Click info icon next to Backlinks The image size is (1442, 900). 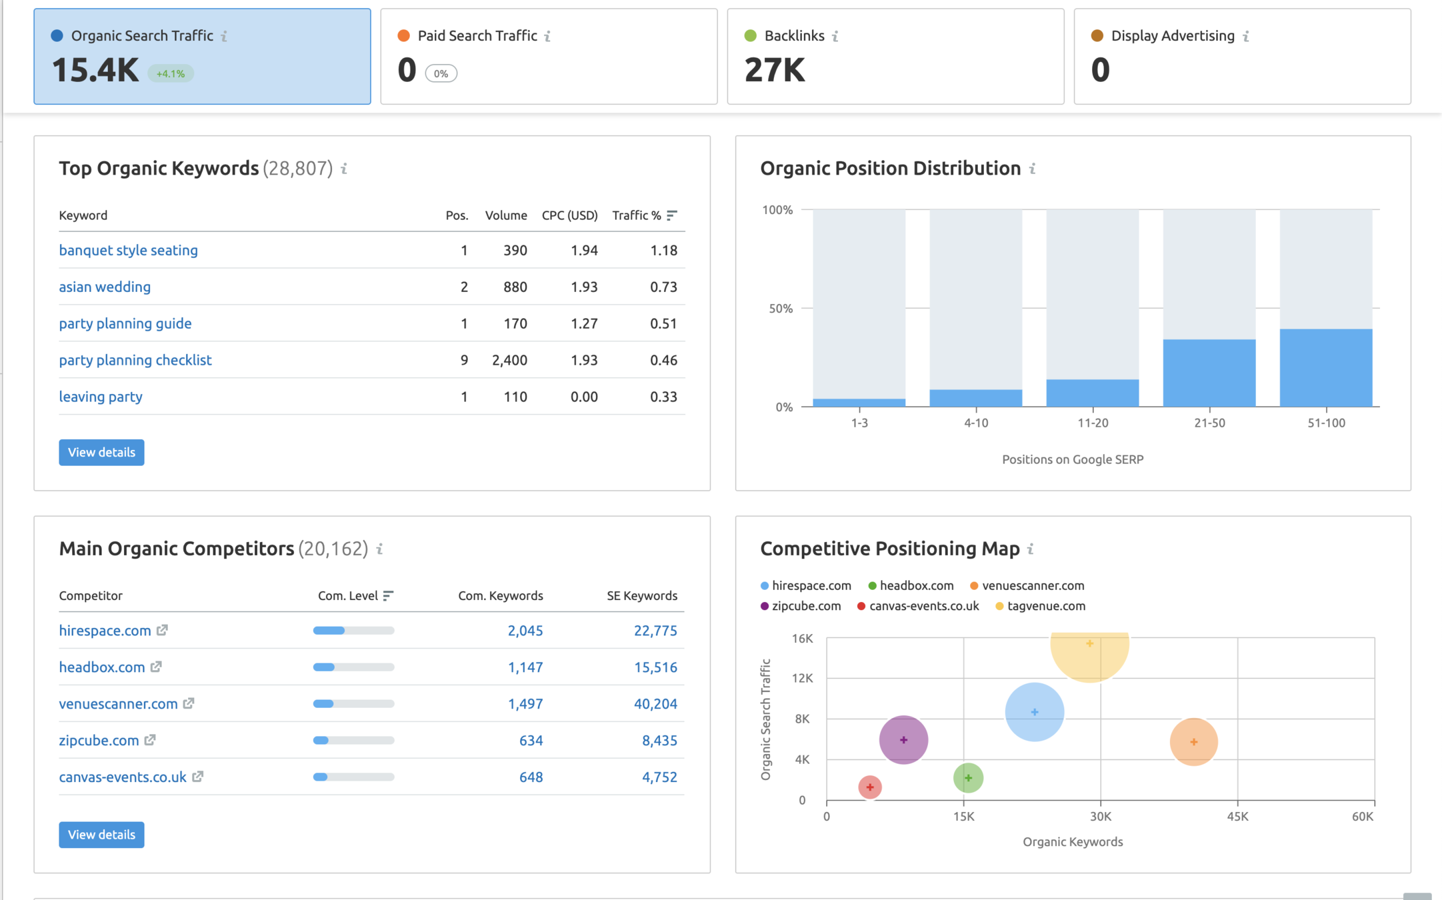(x=835, y=36)
